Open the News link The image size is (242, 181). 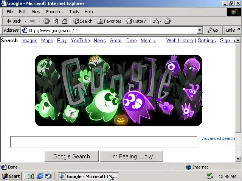100,41
